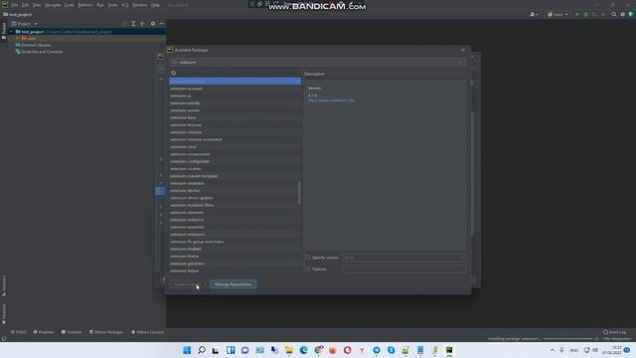The height and width of the screenshot is (358, 636).
Task: Click the green Run icon
Action: (x=577, y=14)
